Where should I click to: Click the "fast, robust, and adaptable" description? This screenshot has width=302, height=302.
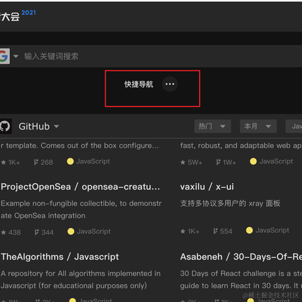pyautogui.click(x=241, y=146)
